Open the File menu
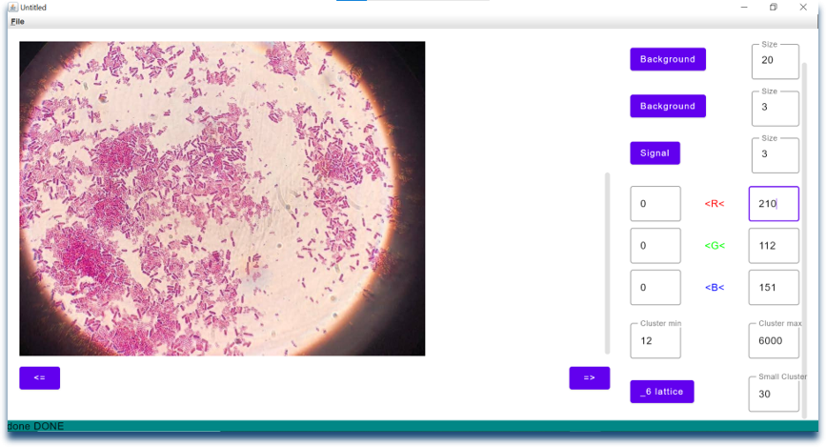 17,21
